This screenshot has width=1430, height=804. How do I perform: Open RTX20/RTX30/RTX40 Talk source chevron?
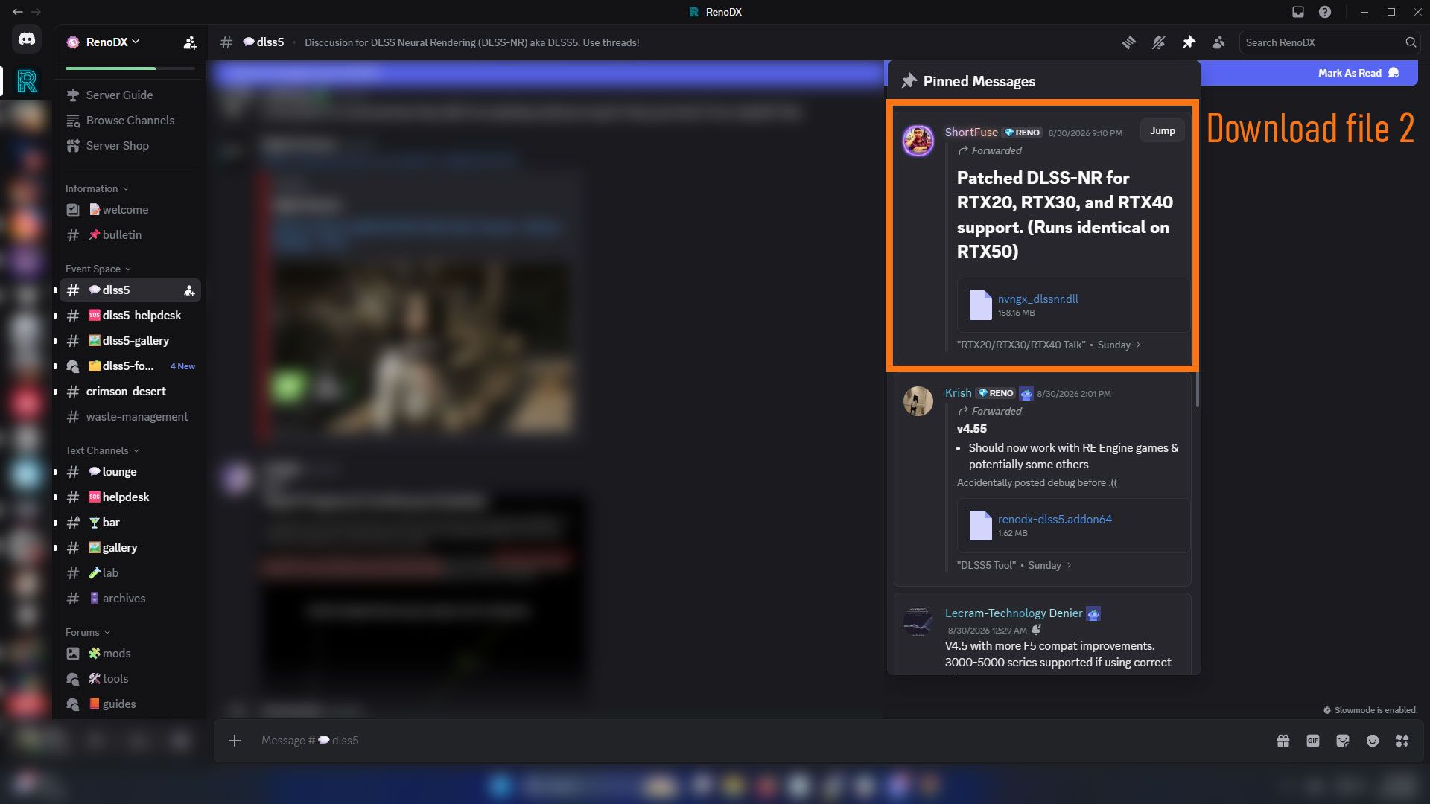pos(1138,345)
